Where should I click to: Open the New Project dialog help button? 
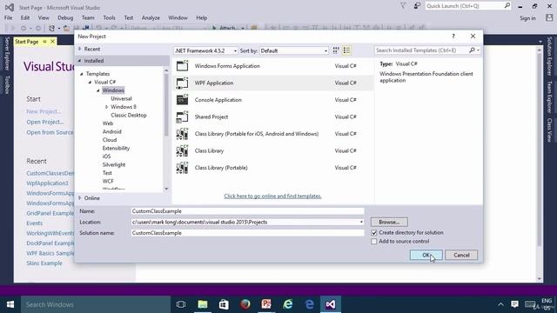(453, 37)
